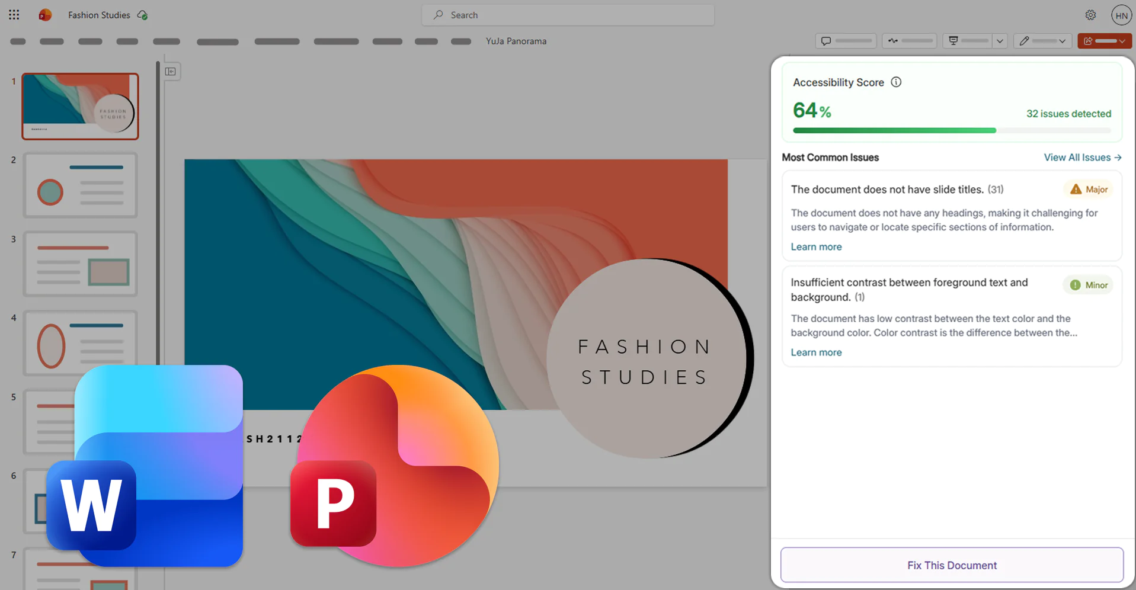Click Learn more under contrast issue
The width and height of the screenshot is (1136, 590).
click(x=816, y=352)
